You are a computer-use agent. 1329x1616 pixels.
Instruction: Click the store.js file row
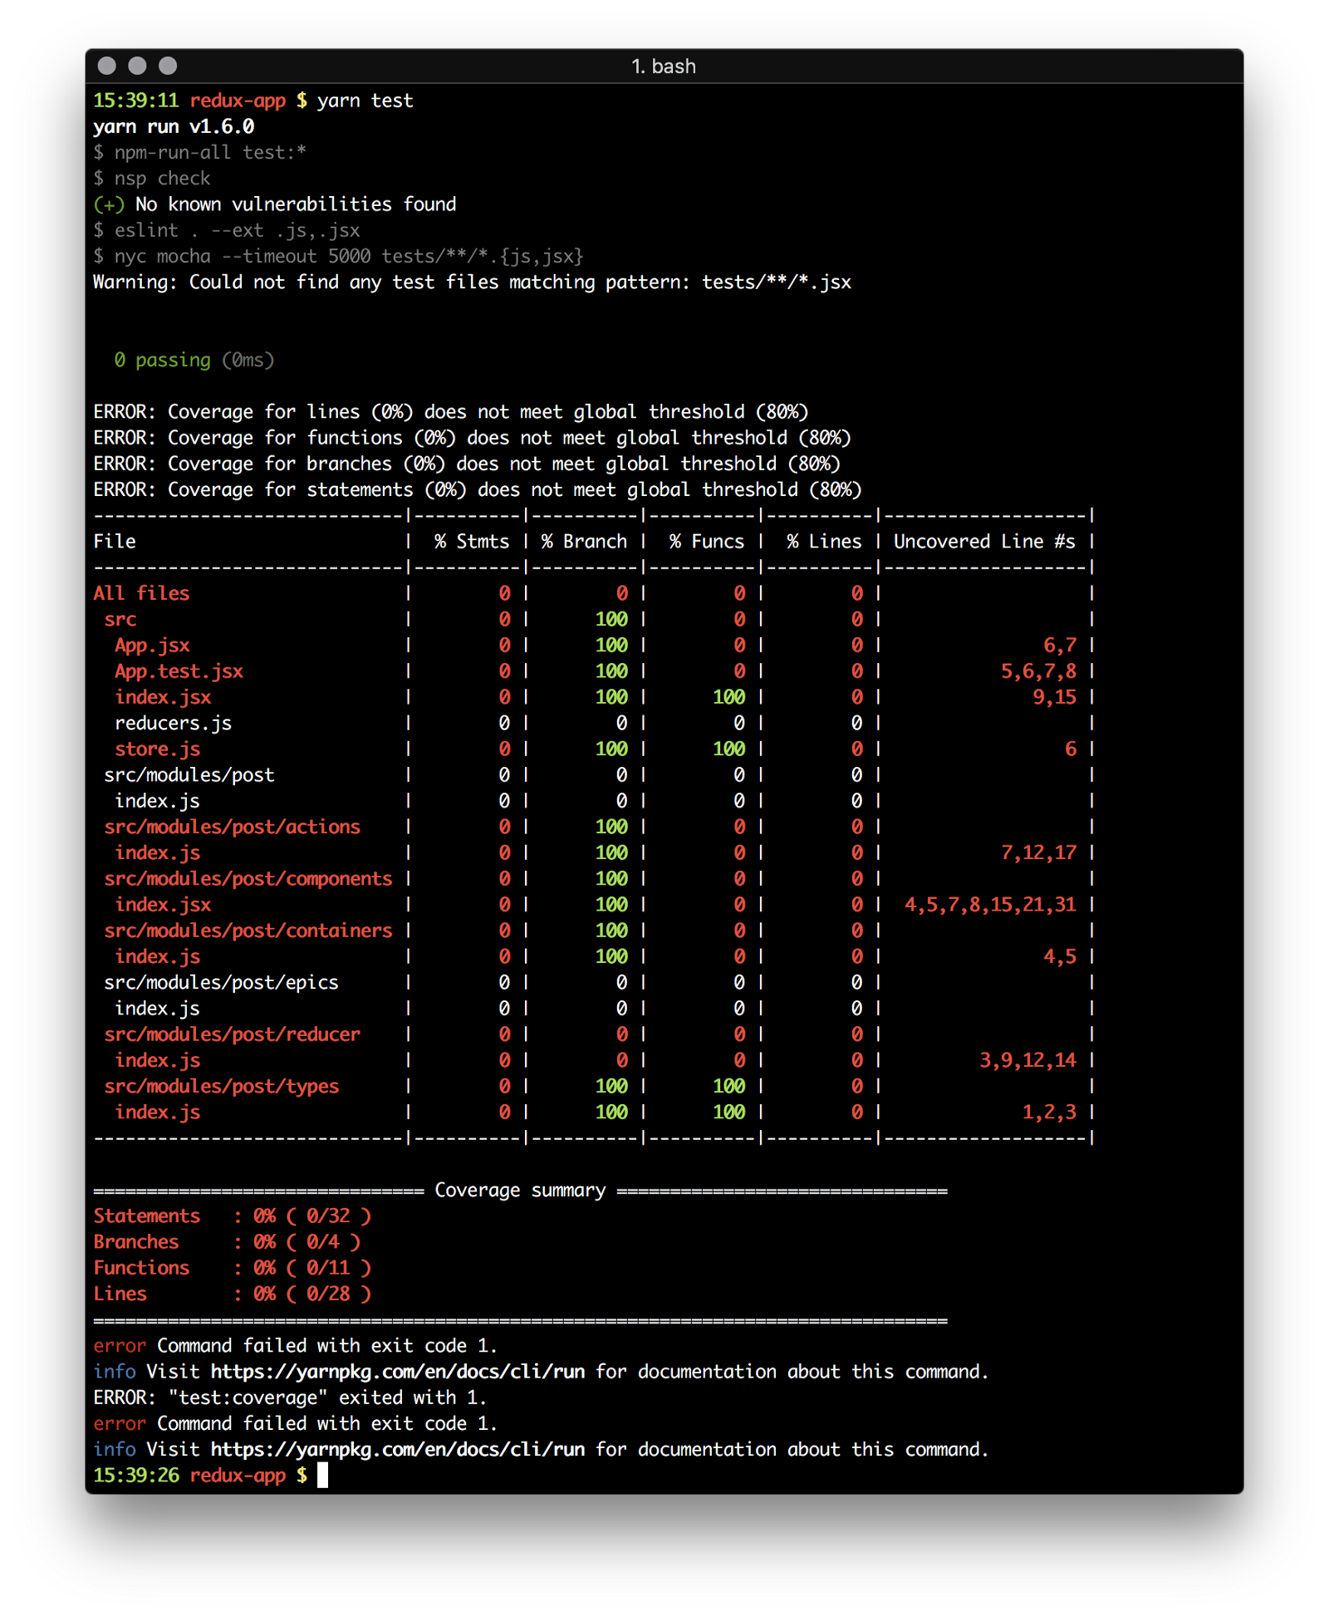[x=157, y=749]
